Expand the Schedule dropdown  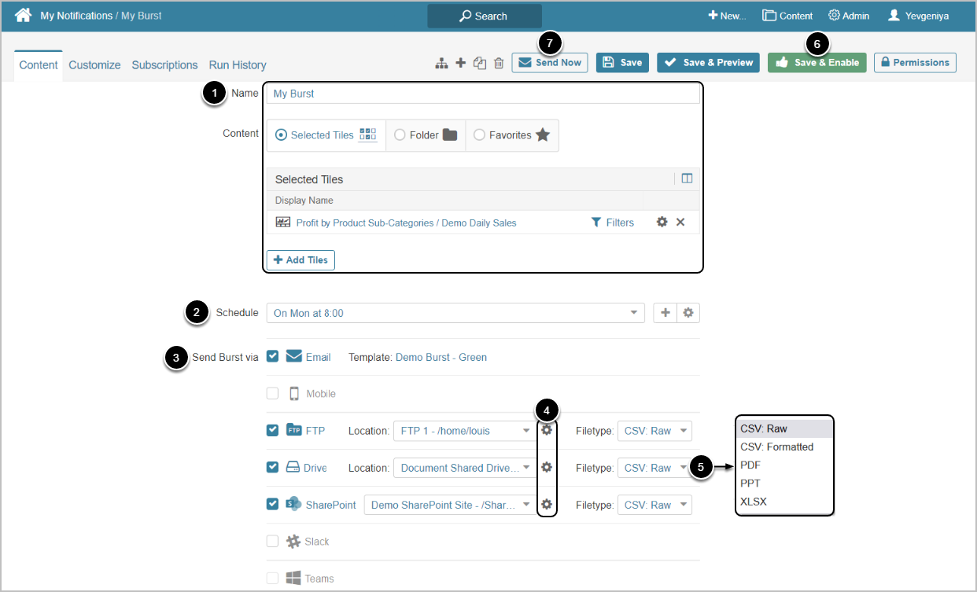(633, 313)
